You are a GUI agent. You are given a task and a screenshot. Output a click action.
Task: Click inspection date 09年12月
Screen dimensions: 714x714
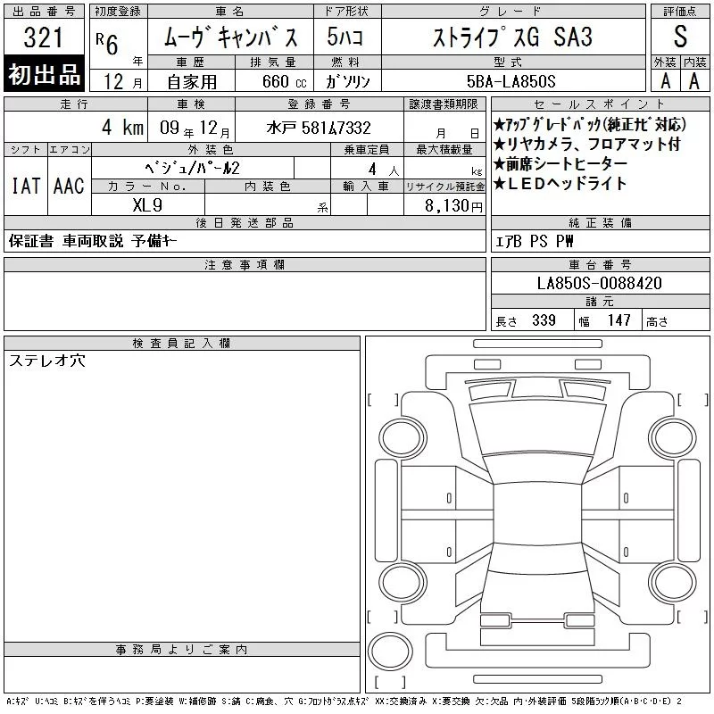coord(195,129)
